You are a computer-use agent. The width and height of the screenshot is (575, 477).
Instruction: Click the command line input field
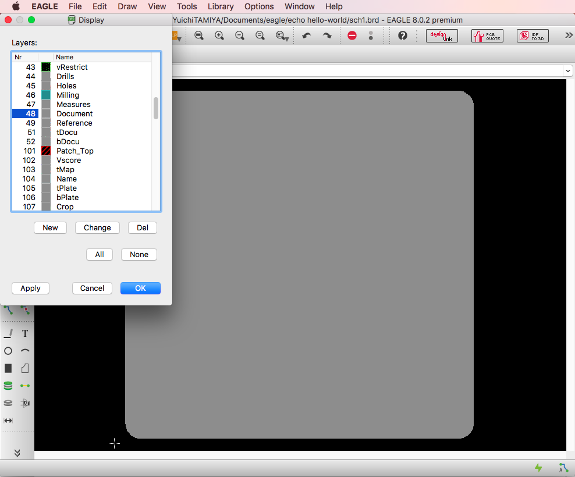click(367, 71)
